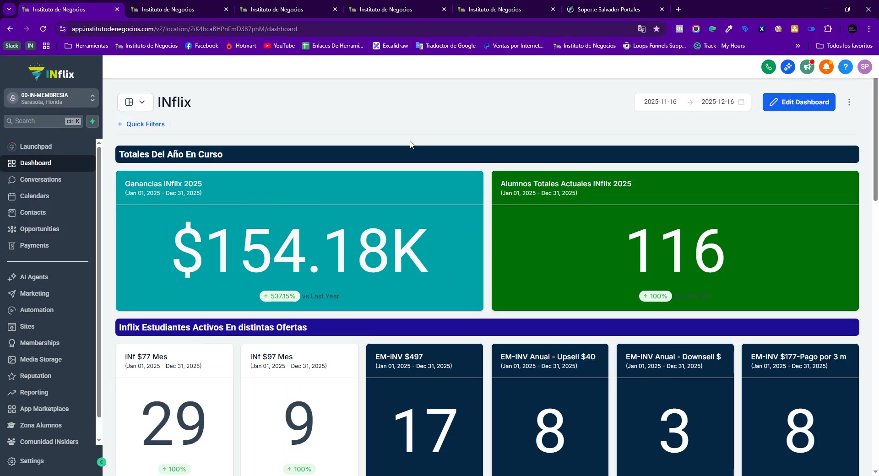This screenshot has width=879, height=476.
Task: Open Zona Alumnos in the sidebar
Action: point(48,425)
